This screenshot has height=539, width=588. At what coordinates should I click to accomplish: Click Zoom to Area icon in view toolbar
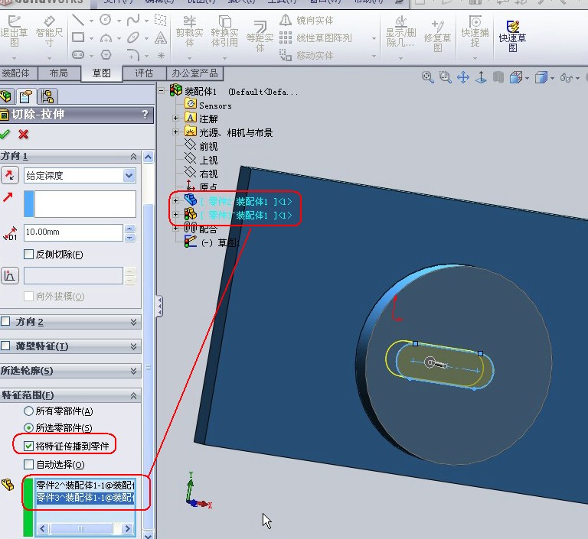click(445, 77)
